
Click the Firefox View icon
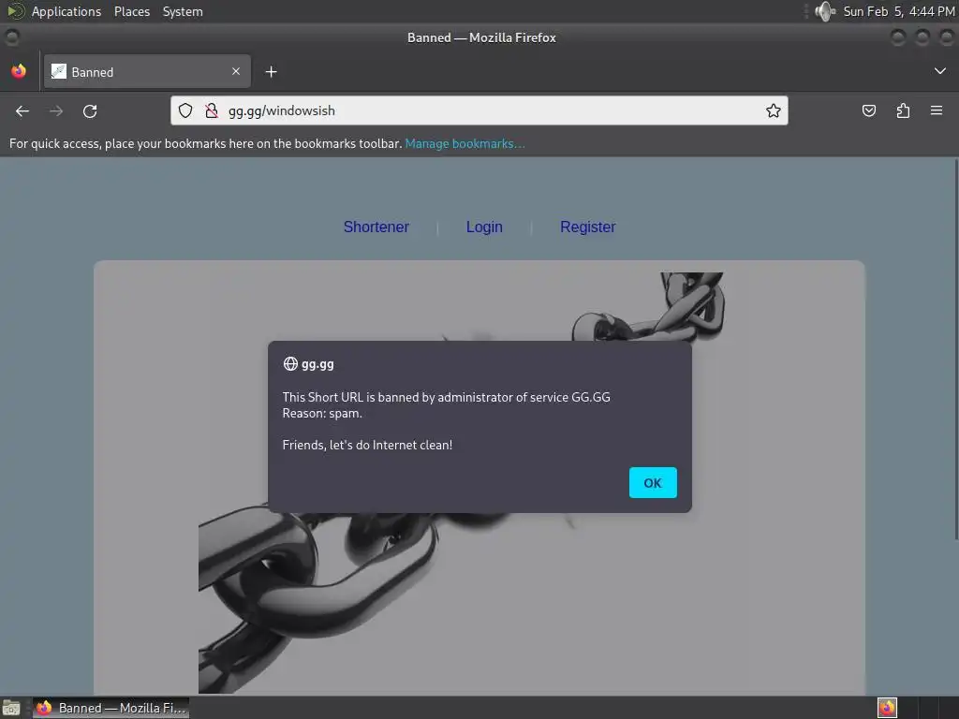[19, 71]
